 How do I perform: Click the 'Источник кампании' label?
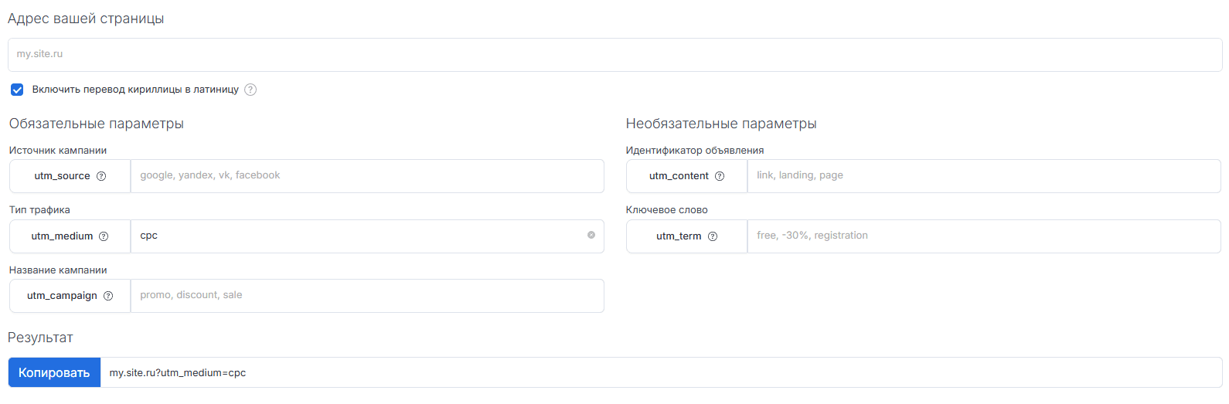click(58, 150)
